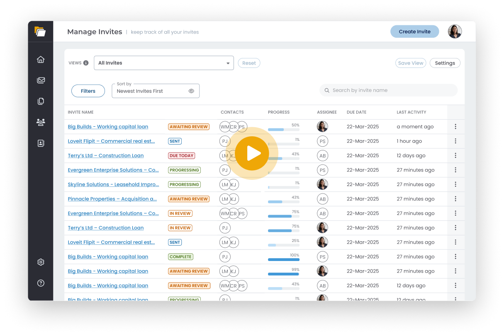The height and width of the screenshot is (336, 504).
Task: Click the INVITE NAME column header
Action: pos(80,112)
